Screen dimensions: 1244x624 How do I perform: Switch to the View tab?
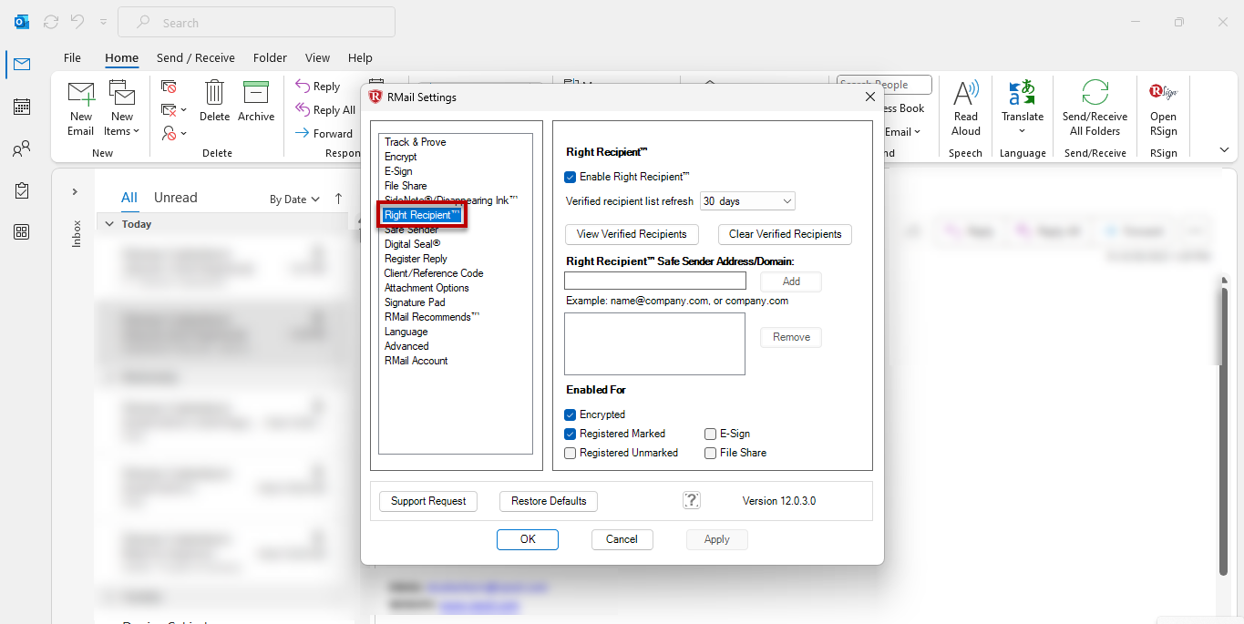pos(317,57)
